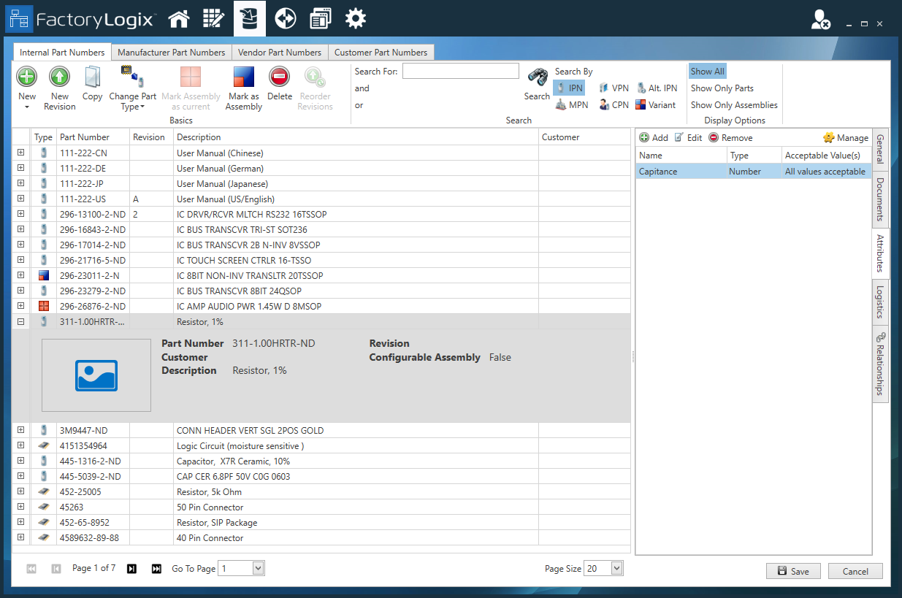The image size is (902, 598).
Task: Click the Mark as Assembly icon
Action: tap(243, 77)
